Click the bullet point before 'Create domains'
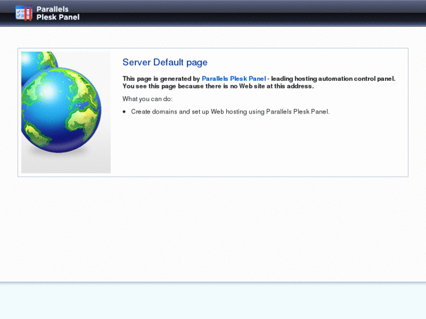The width and height of the screenshot is (426, 319). click(124, 111)
